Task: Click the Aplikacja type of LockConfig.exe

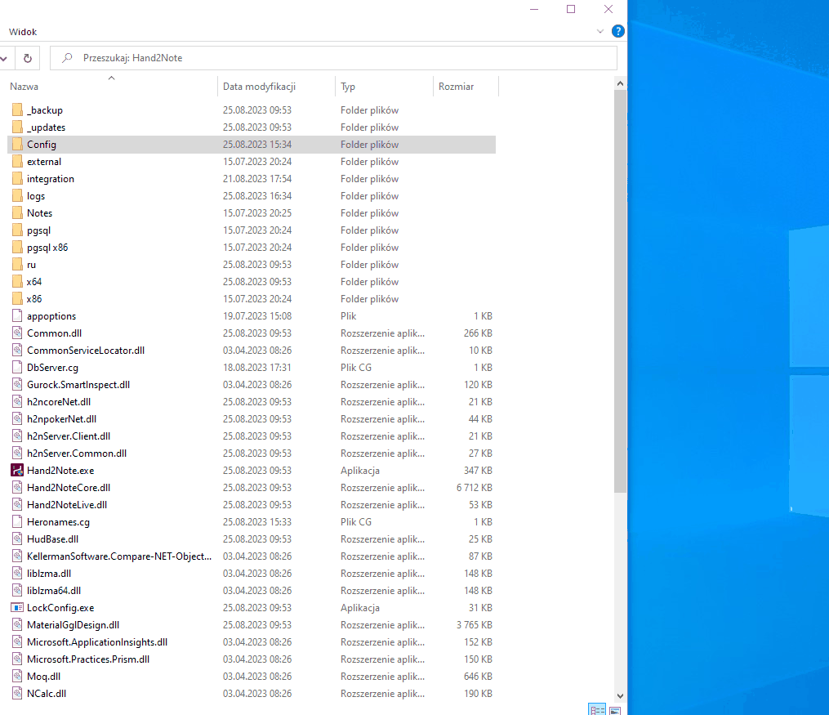Action: [x=360, y=608]
